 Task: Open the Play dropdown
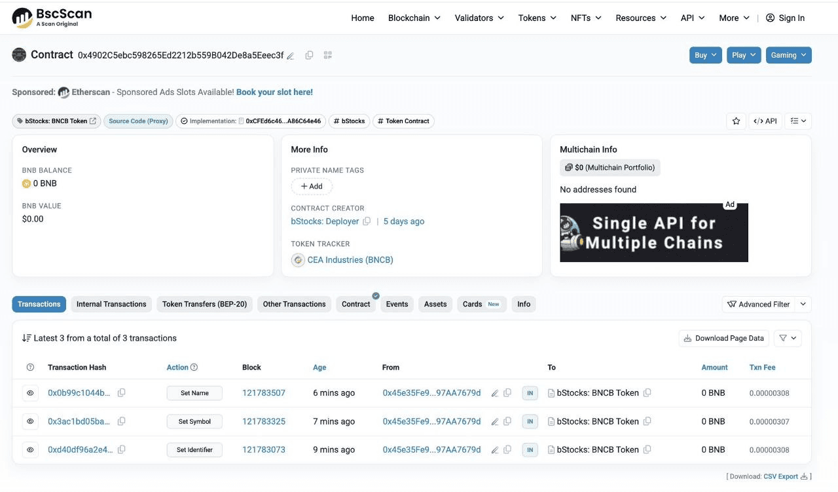click(744, 55)
